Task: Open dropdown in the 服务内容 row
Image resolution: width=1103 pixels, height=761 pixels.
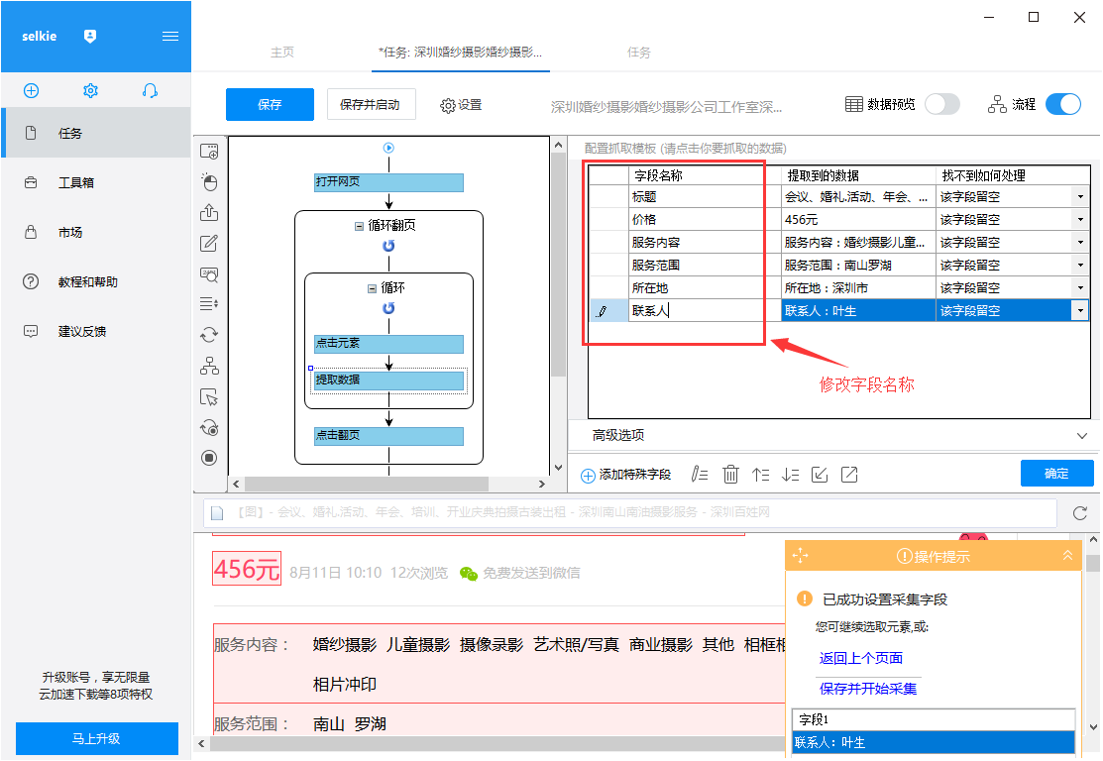Action: click(x=1080, y=243)
